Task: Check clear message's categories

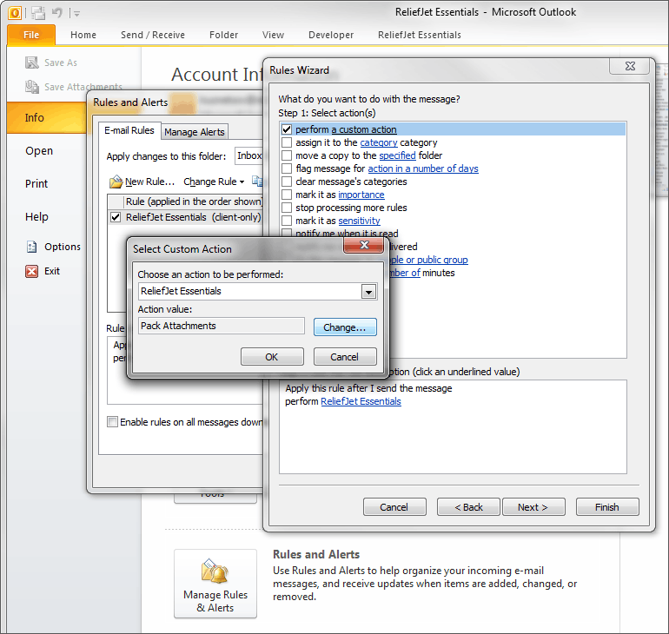Action: coord(287,182)
